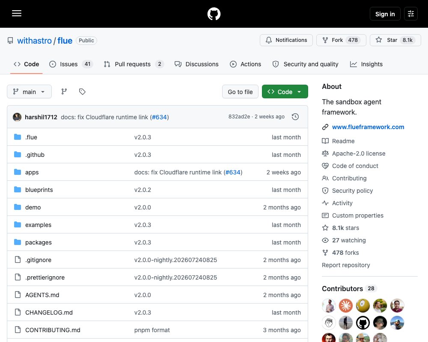
Task: Open the .github folder
Action: click(35, 155)
